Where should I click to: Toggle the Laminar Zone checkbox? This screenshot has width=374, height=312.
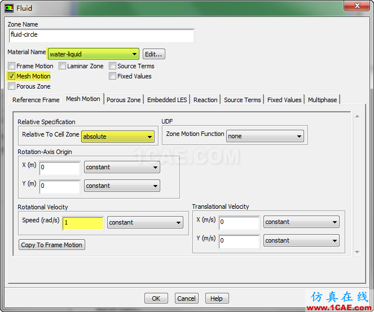[x=62, y=66]
